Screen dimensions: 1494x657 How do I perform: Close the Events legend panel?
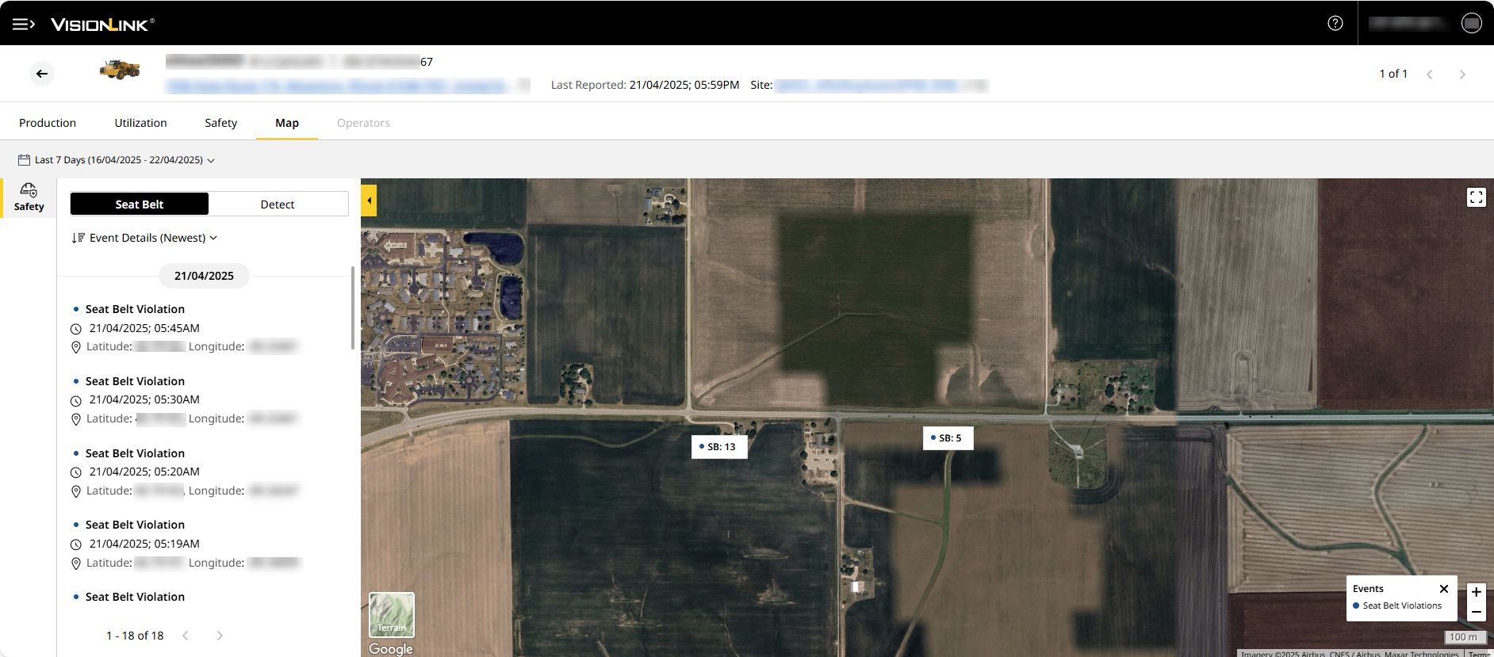coord(1444,589)
